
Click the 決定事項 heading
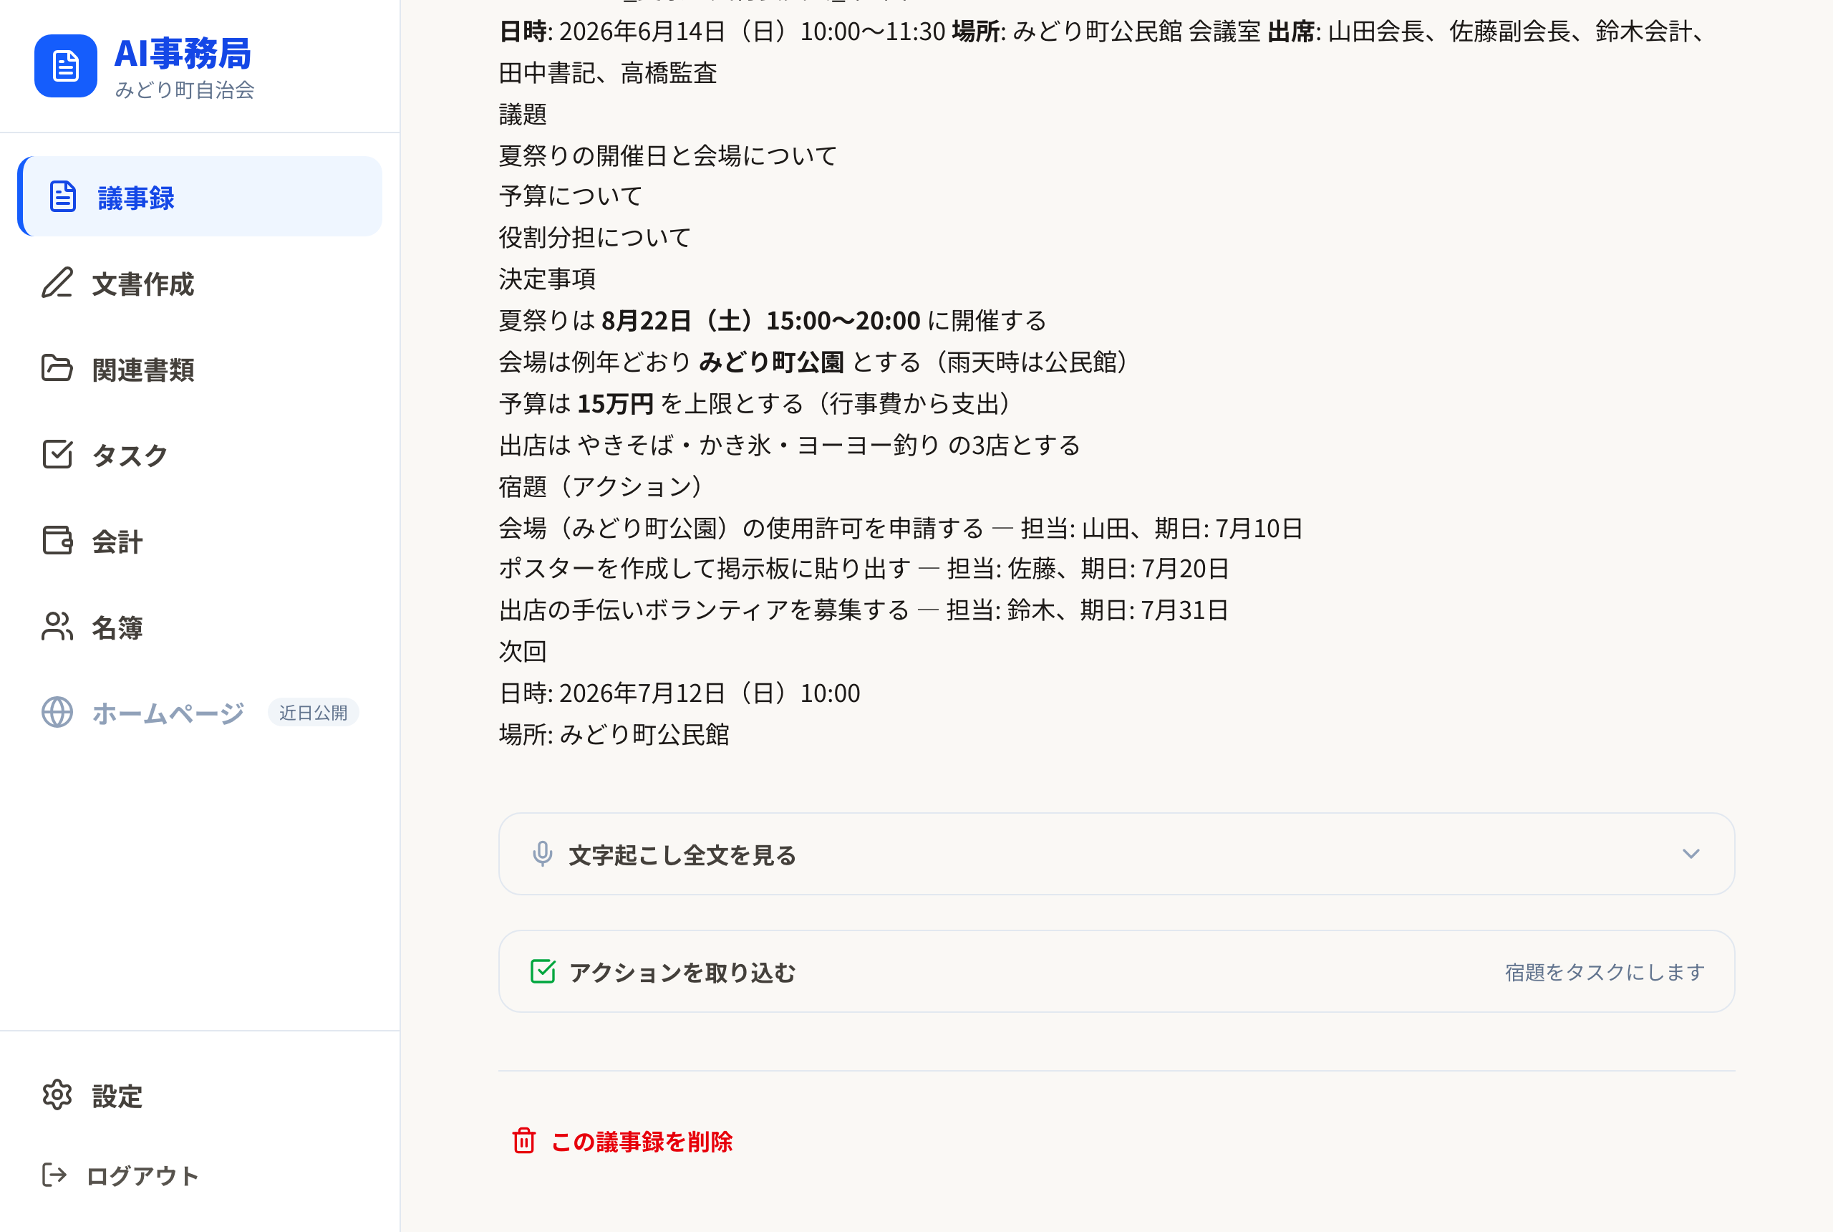click(547, 279)
